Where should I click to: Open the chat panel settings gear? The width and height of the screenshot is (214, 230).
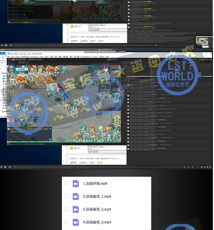(50, 139)
